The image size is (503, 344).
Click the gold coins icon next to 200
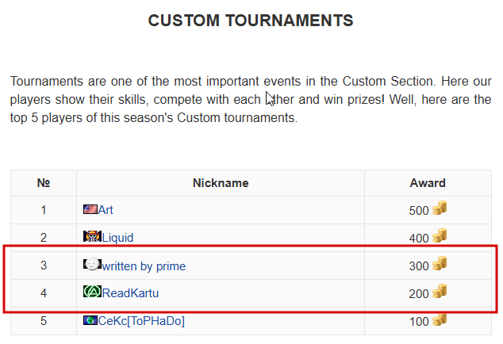click(x=440, y=291)
